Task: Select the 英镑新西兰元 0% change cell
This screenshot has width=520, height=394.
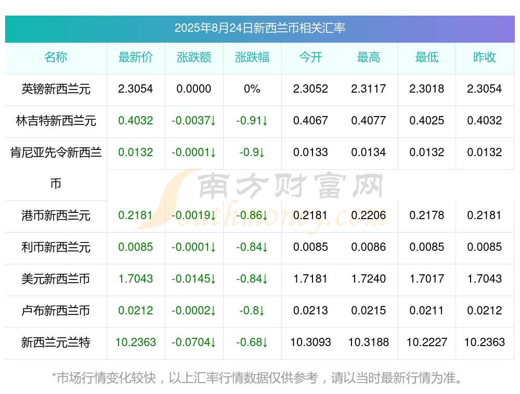Action: click(252, 88)
